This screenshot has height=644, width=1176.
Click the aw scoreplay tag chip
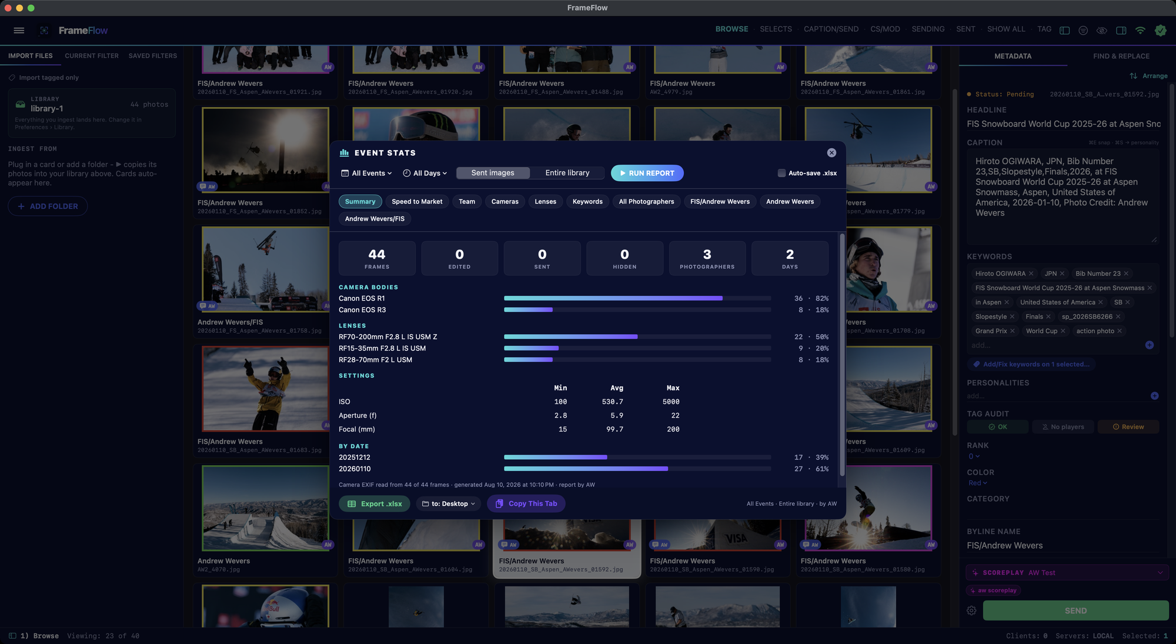click(x=994, y=590)
